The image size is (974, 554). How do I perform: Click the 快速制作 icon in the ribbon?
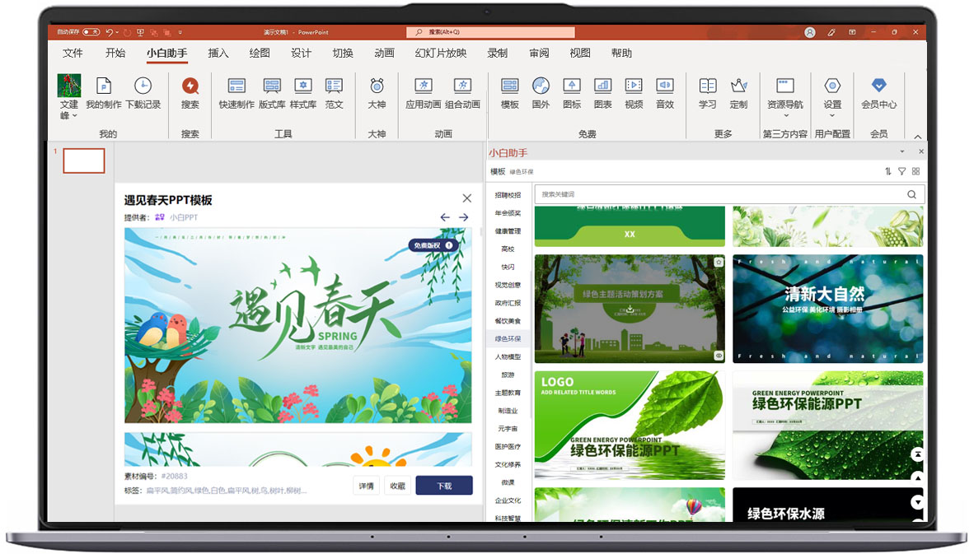pos(236,86)
